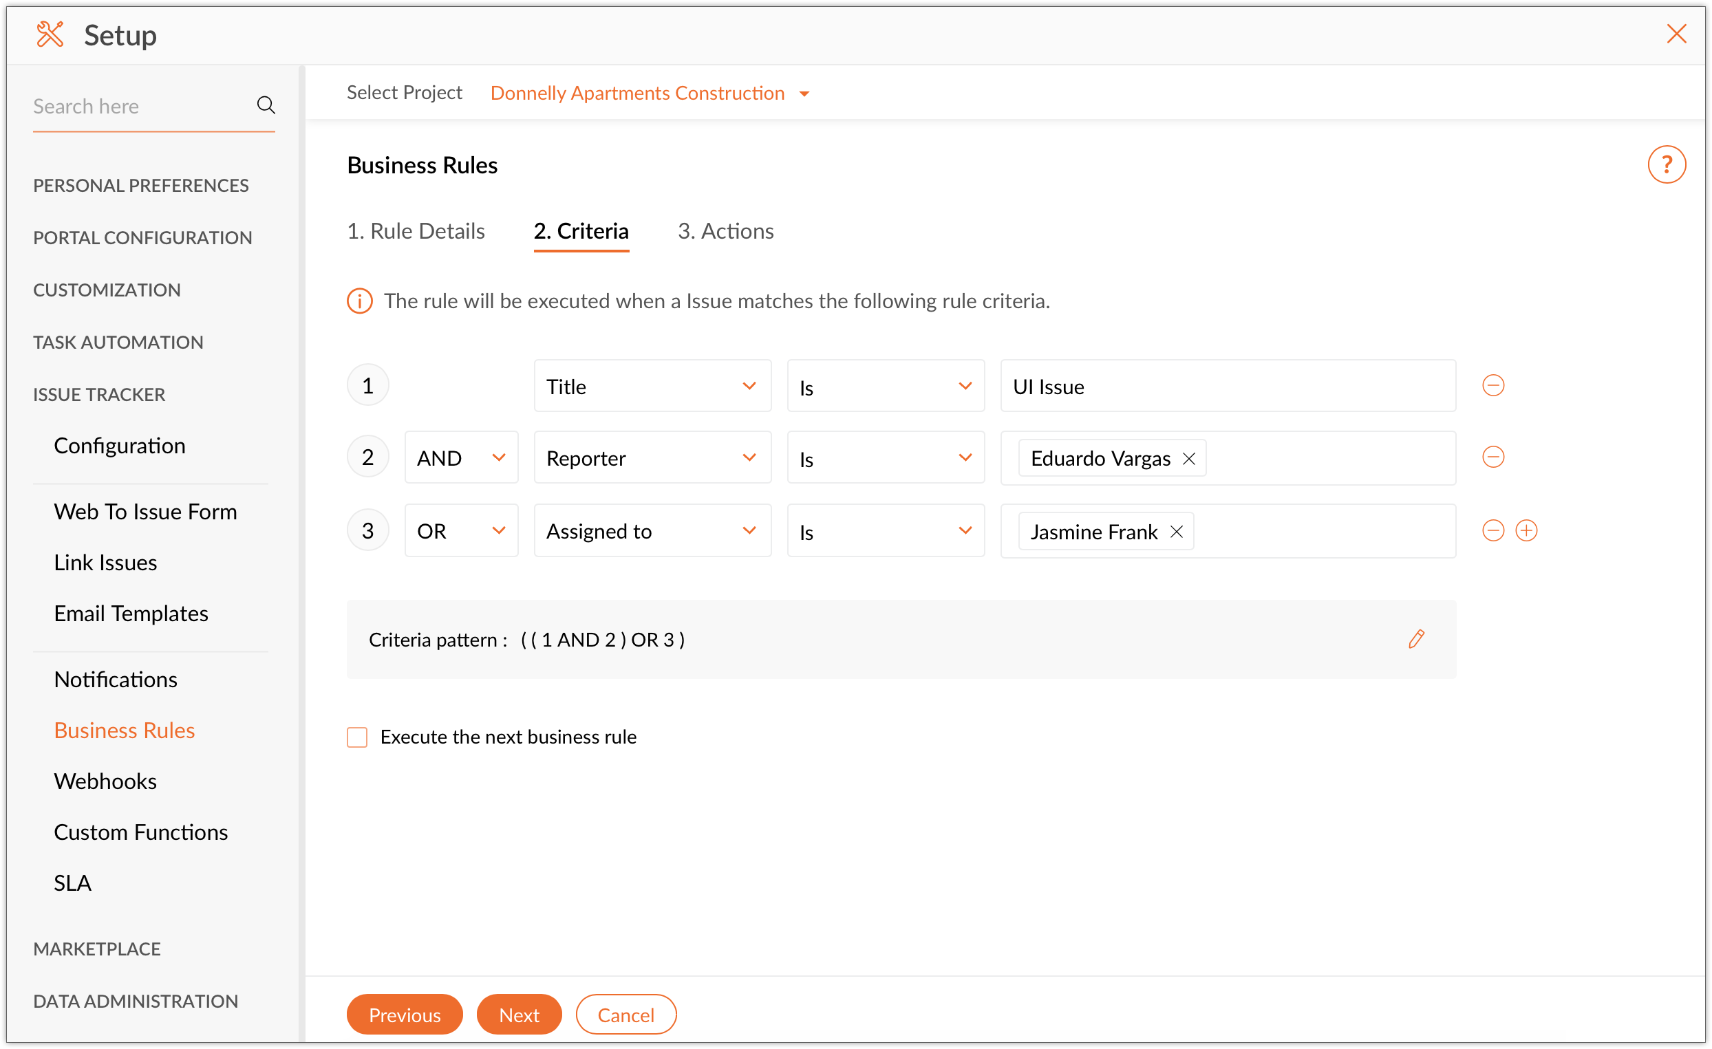Open Webhooks in the sidebar
The image size is (1712, 1049).
(x=105, y=781)
